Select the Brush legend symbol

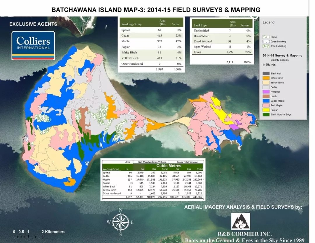pos(266,37)
